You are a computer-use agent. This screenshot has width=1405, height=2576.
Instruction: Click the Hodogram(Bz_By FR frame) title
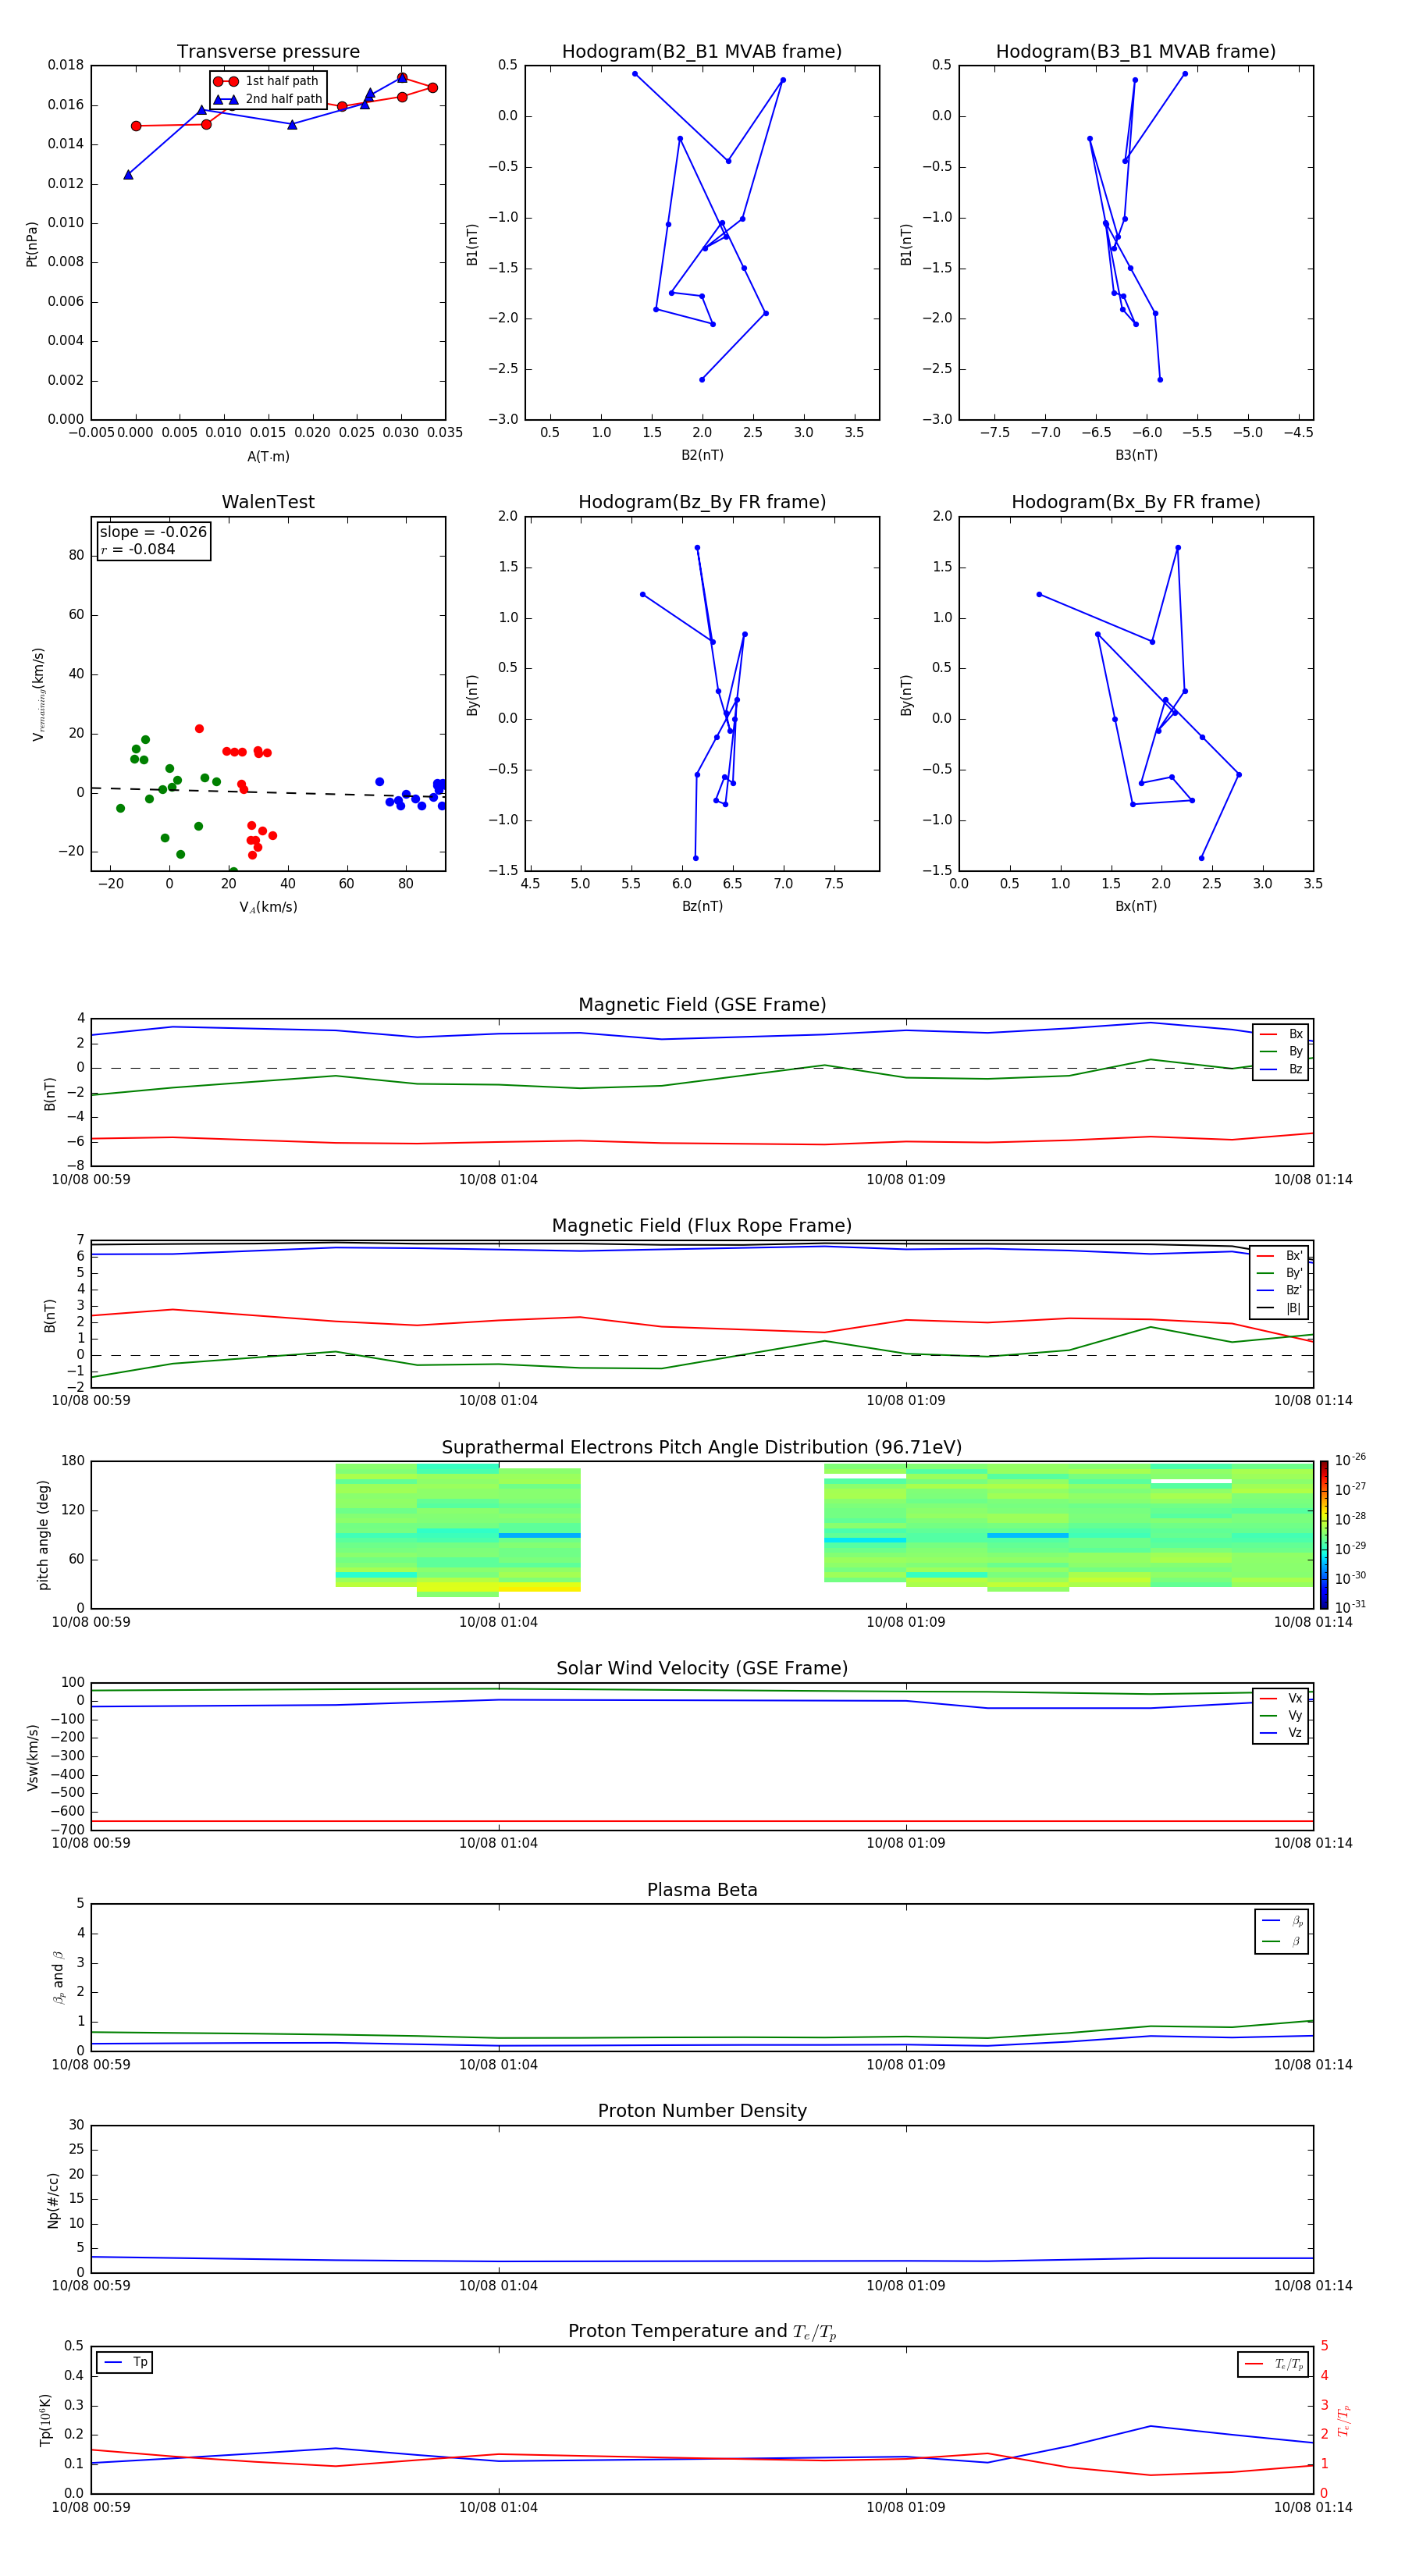click(x=702, y=502)
